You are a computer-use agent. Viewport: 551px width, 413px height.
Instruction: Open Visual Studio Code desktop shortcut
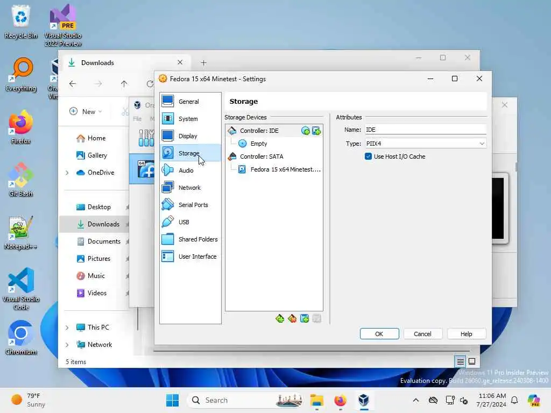21,289
